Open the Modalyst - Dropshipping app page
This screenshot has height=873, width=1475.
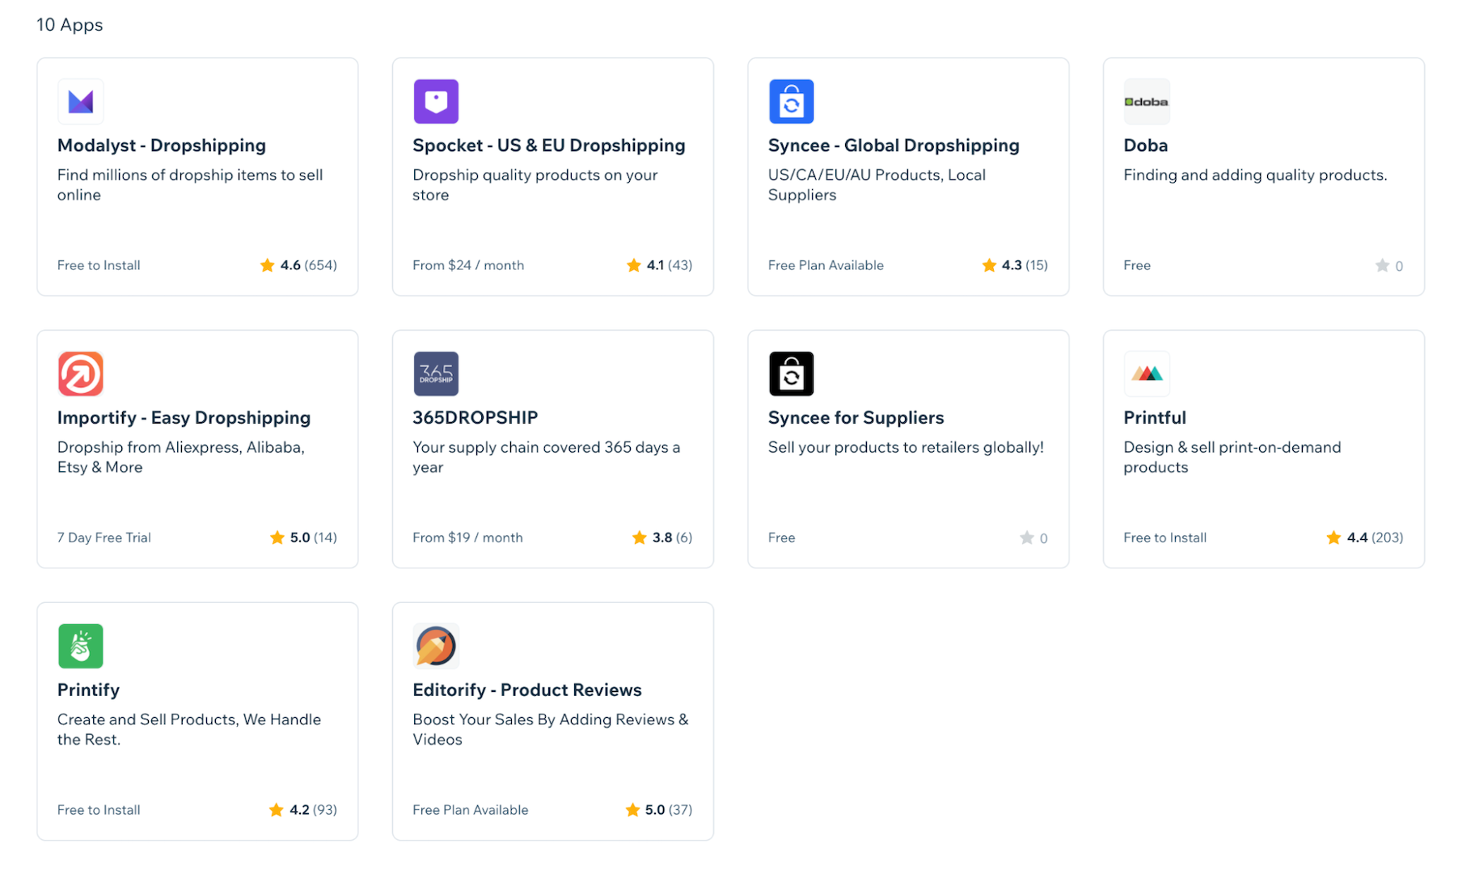161,145
